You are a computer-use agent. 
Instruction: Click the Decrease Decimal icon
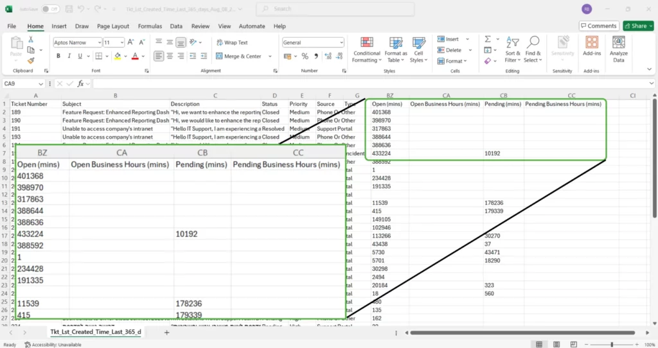pos(339,56)
